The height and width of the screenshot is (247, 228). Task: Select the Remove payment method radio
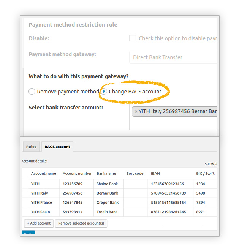pyautogui.click(x=32, y=92)
